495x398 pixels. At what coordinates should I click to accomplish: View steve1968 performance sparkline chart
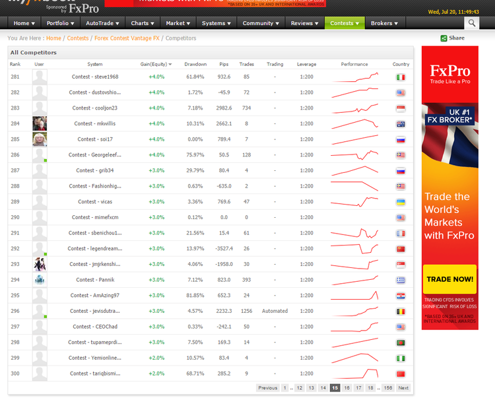[354, 77]
